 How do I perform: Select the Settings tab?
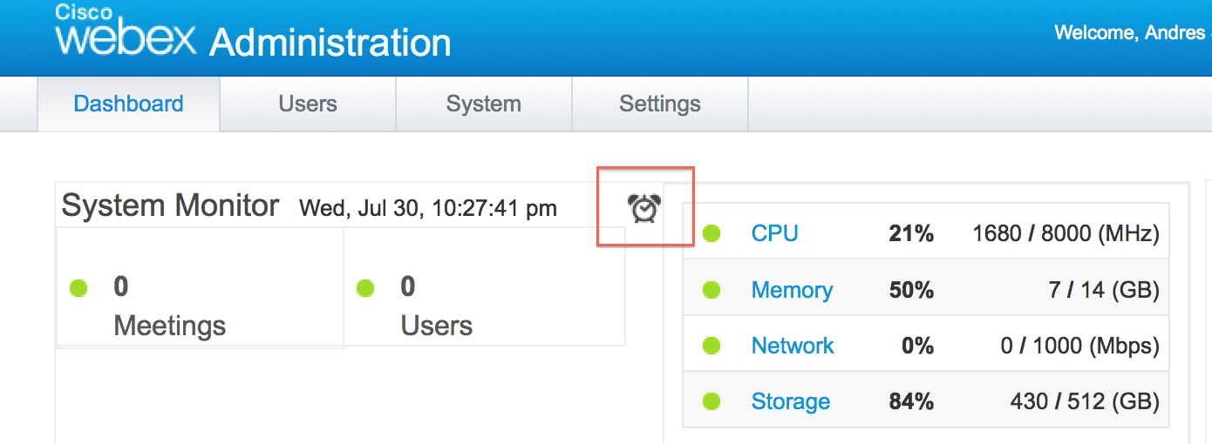tap(660, 104)
